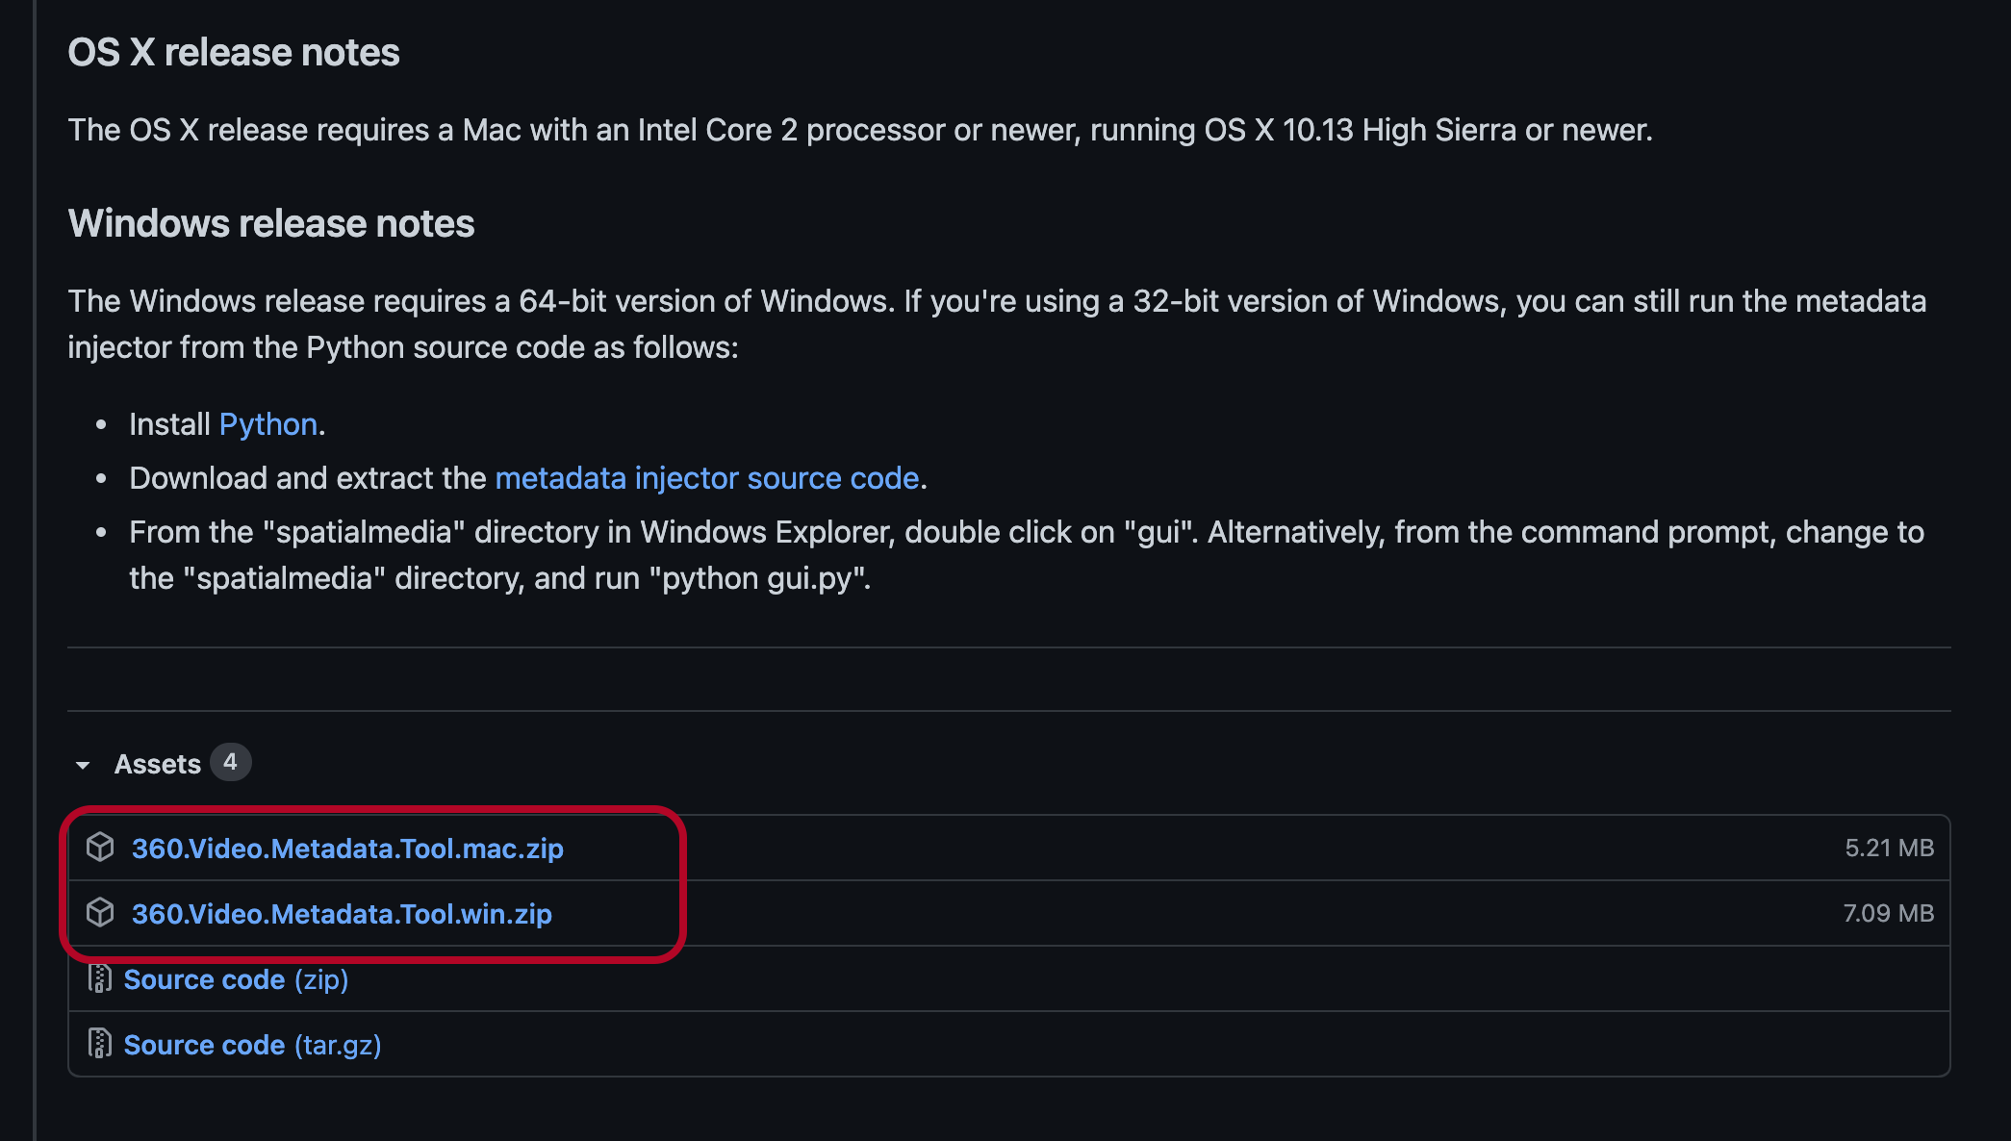Viewport: 2011px width, 1141px height.
Task: Click the file icon for Source code (zip)
Action: click(99, 978)
